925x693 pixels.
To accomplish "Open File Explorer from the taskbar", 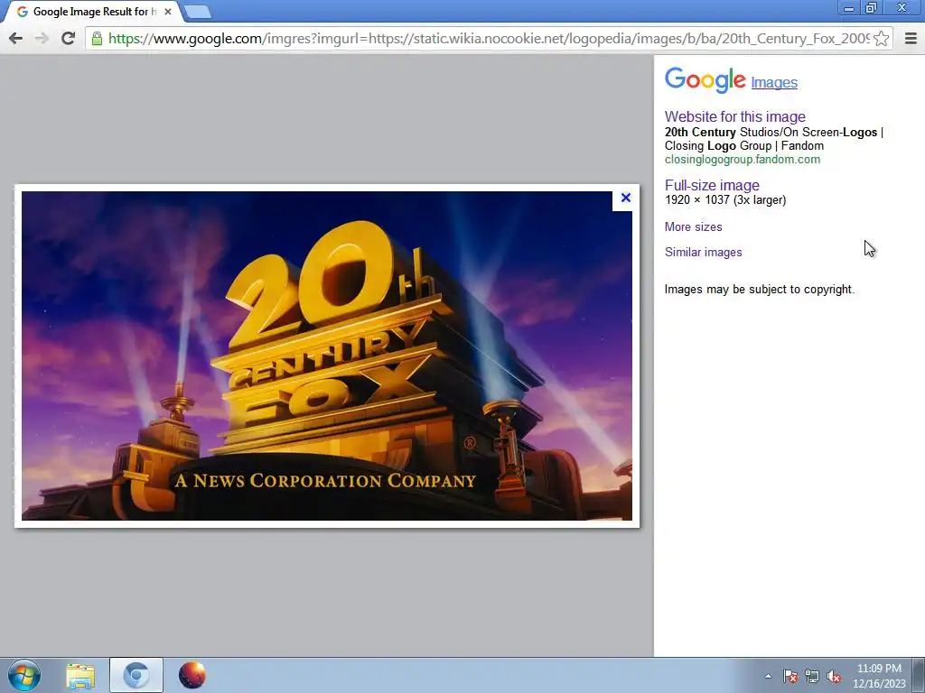I will 80,676.
